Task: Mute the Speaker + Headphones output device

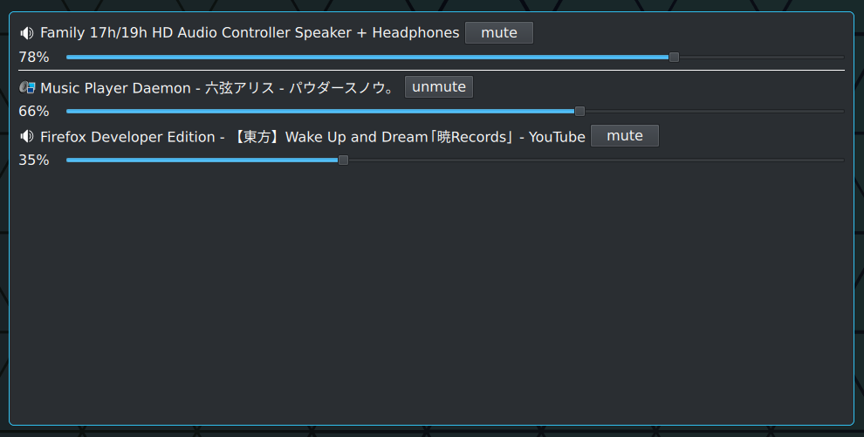Action: pyautogui.click(x=498, y=33)
